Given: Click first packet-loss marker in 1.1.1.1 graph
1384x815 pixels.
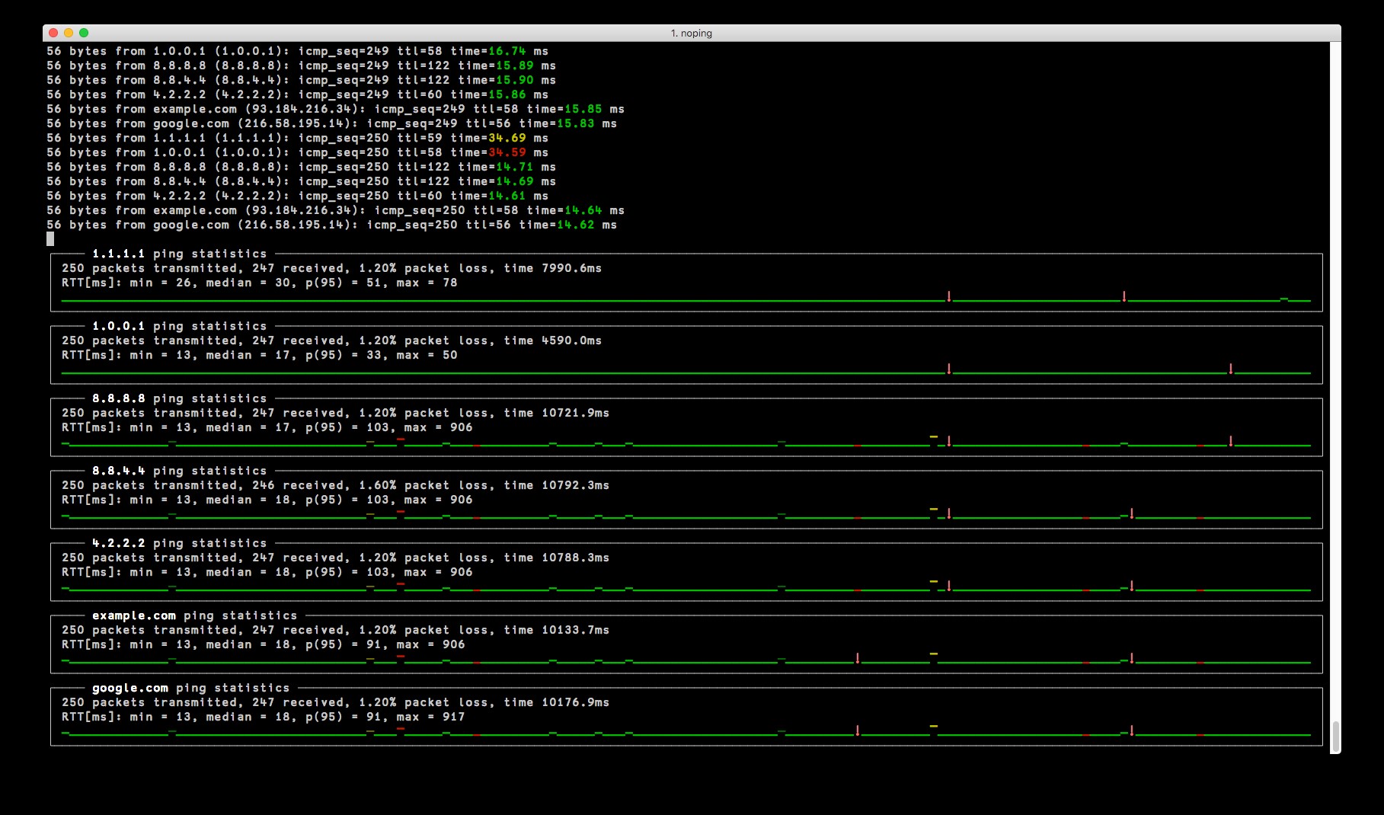Looking at the screenshot, I should [949, 296].
